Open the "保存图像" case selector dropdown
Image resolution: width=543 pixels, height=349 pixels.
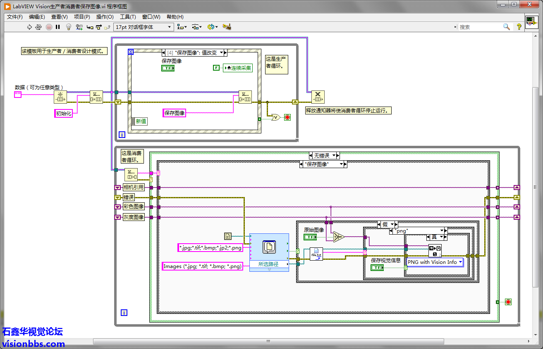click(342, 164)
